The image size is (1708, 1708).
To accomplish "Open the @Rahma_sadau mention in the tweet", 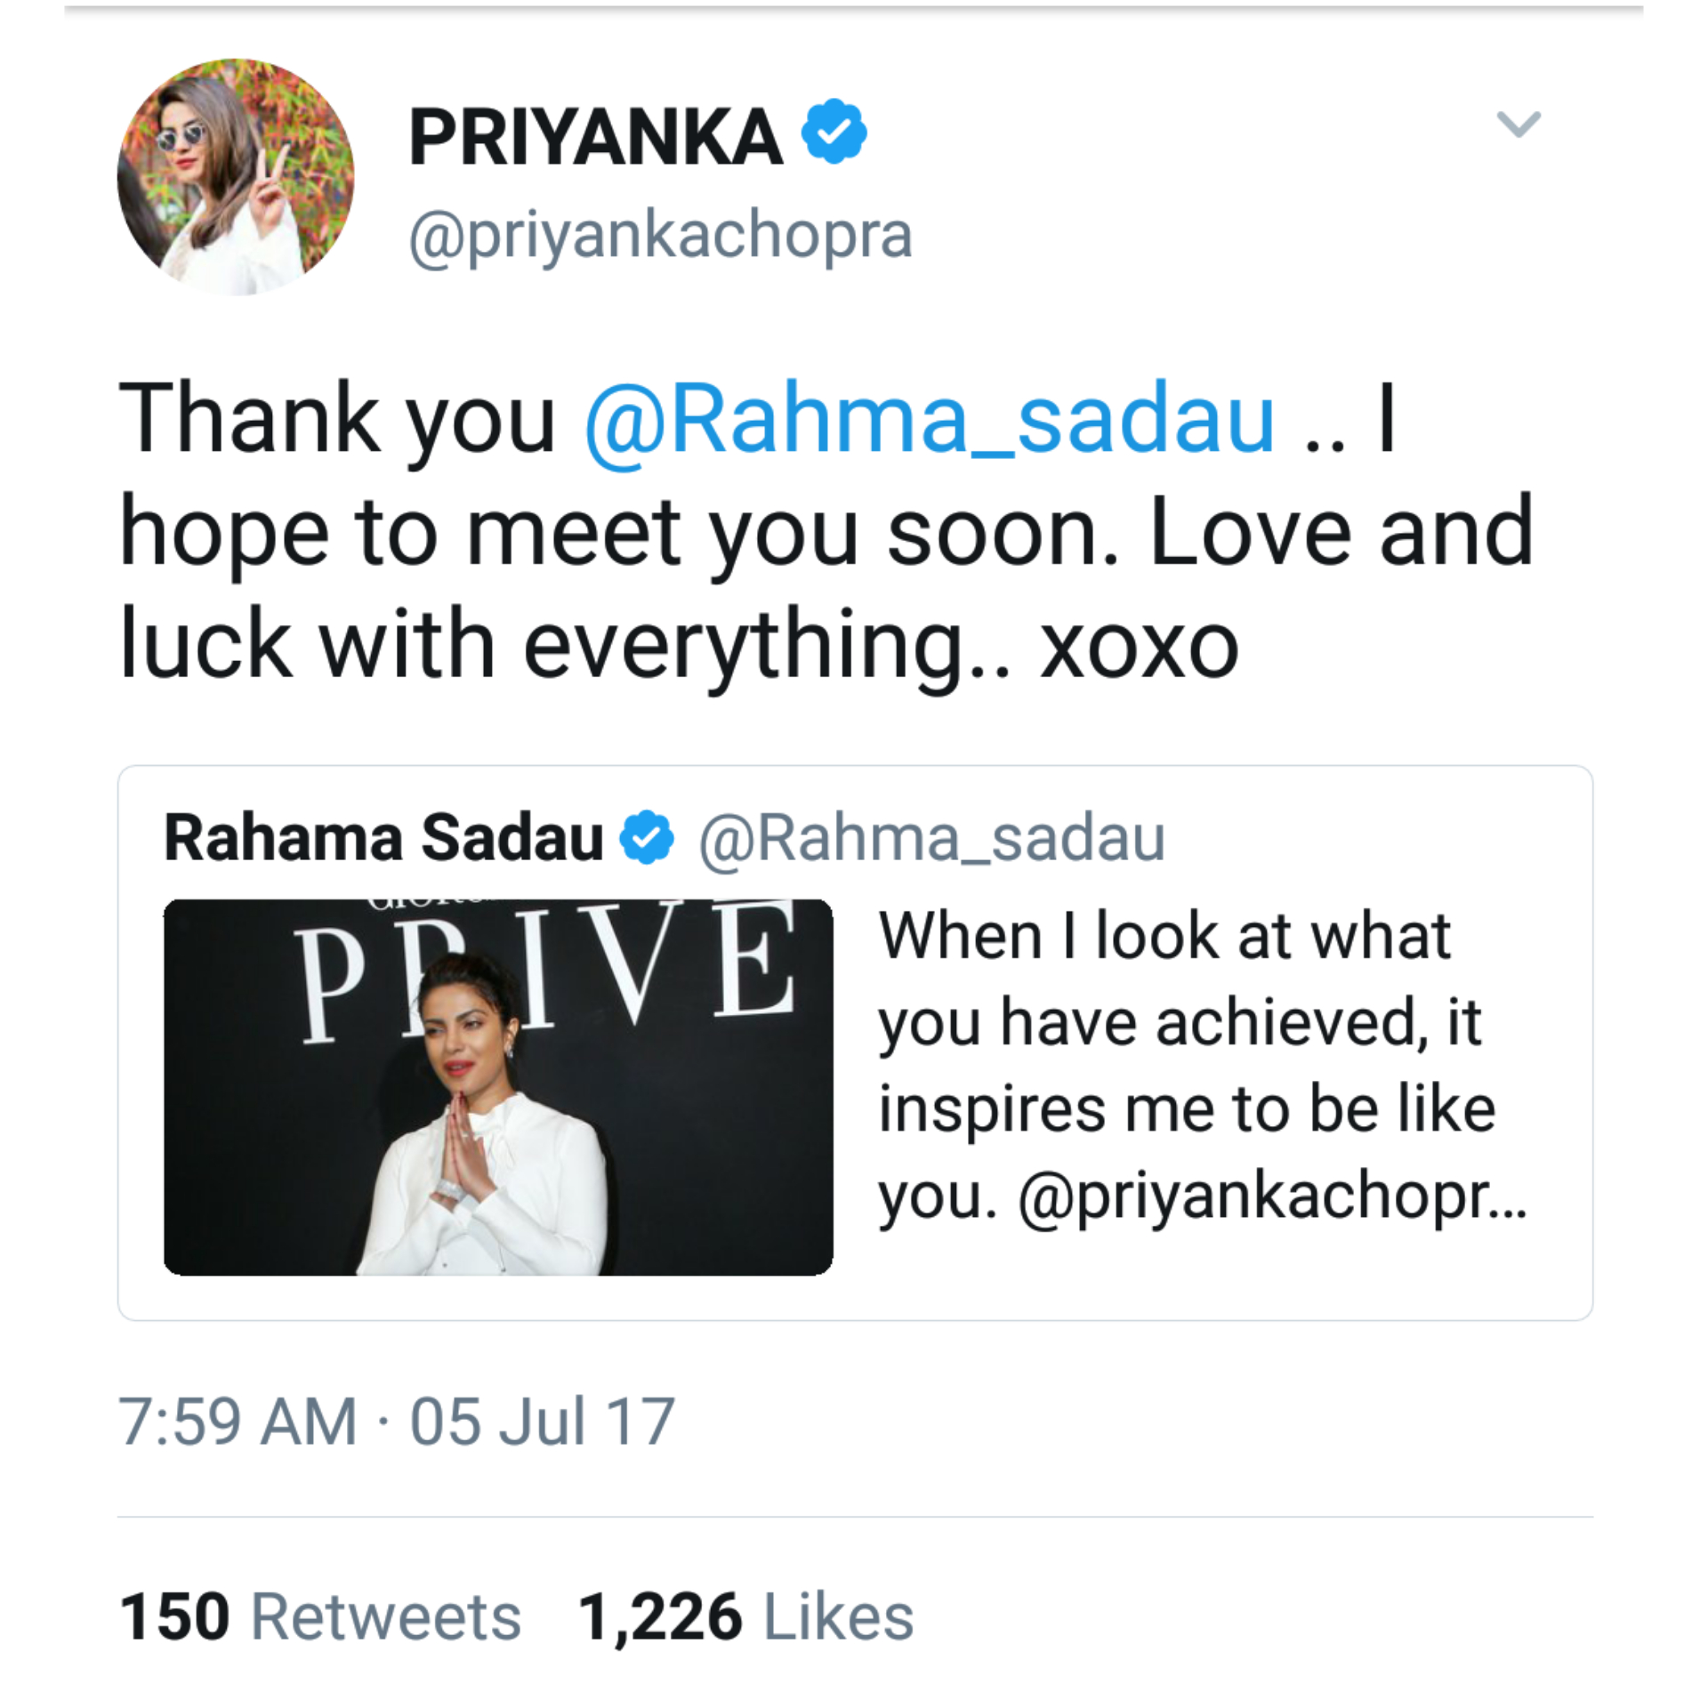I will click(x=930, y=419).
